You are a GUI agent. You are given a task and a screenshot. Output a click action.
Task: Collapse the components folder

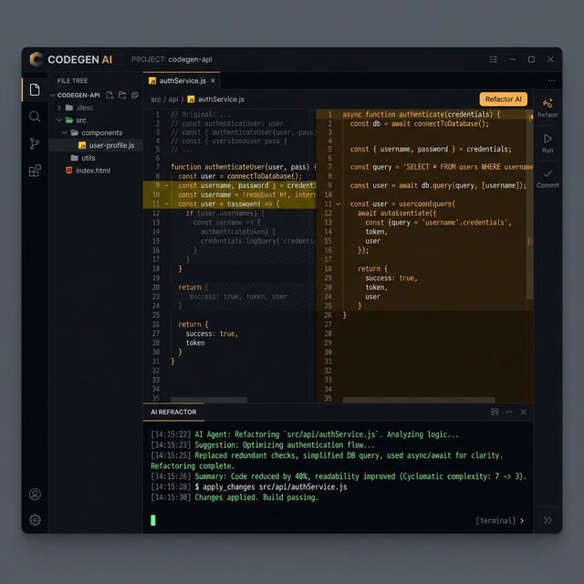(65, 132)
